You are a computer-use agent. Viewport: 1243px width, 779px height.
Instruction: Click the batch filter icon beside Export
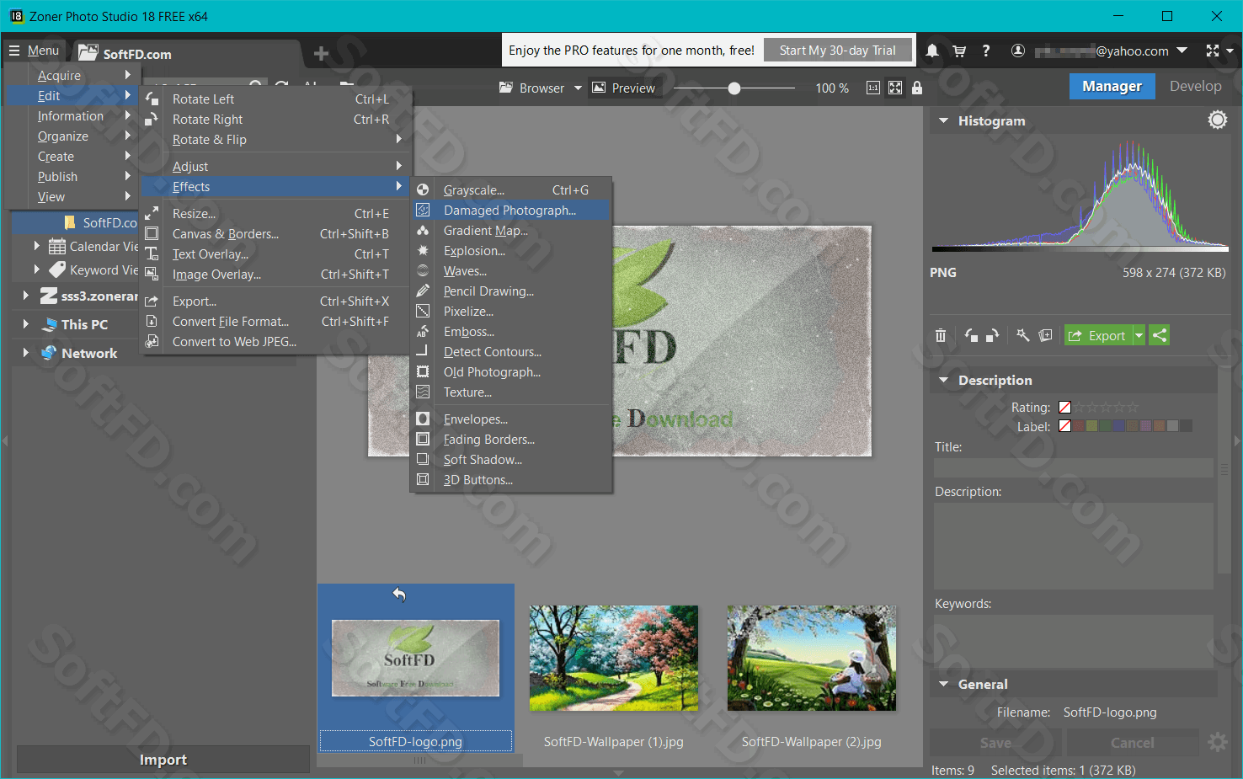pos(1045,335)
